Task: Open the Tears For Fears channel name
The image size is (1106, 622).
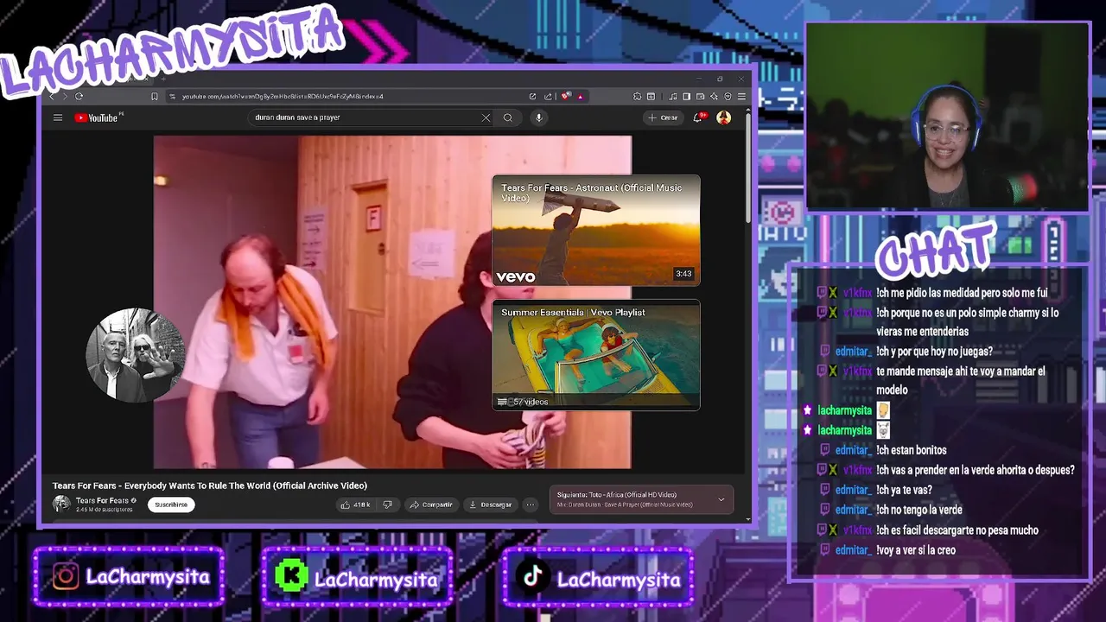Action: click(102, 500)
